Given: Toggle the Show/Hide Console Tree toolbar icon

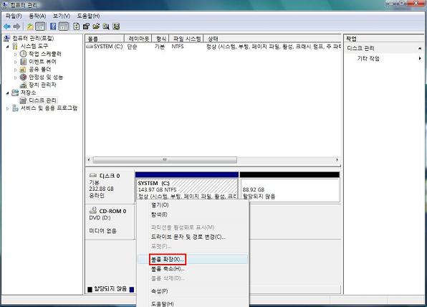Looking at the screenshot, I should point(40,27).
